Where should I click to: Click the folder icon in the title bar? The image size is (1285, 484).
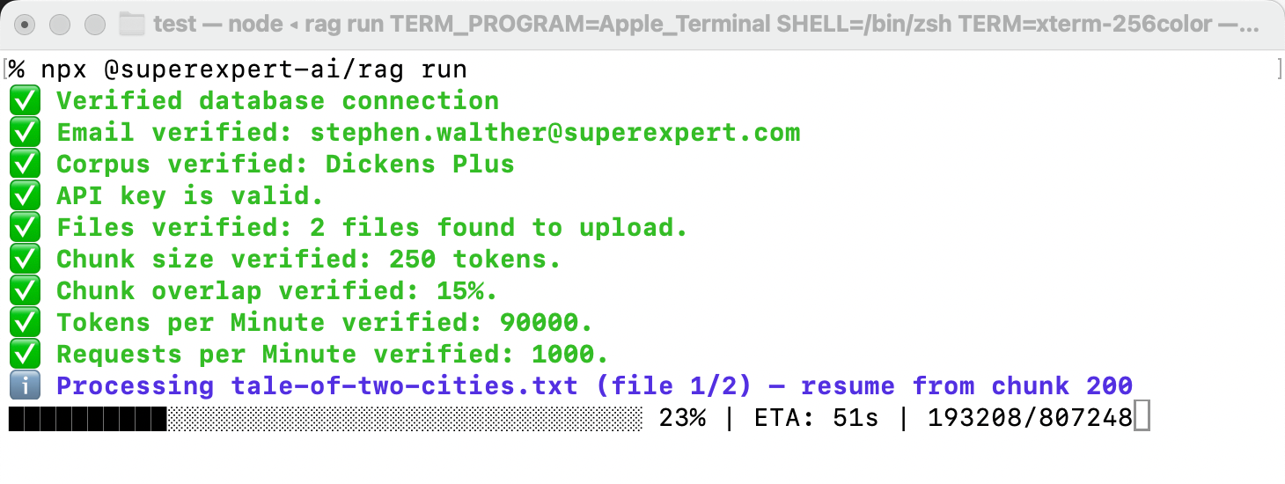131,24
